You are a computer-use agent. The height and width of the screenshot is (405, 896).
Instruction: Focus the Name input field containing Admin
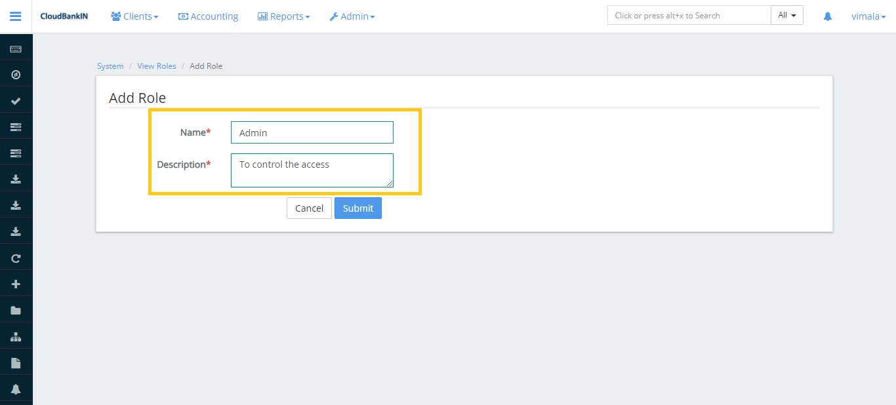click(312, 132)
